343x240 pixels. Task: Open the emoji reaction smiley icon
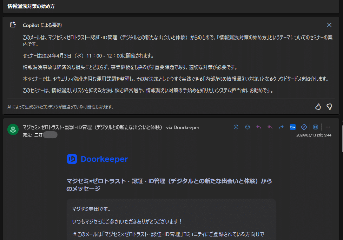[248, 127]
